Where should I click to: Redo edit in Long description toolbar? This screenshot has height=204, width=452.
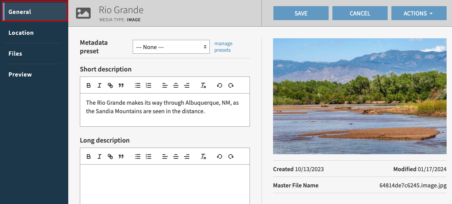pos(231,156)
